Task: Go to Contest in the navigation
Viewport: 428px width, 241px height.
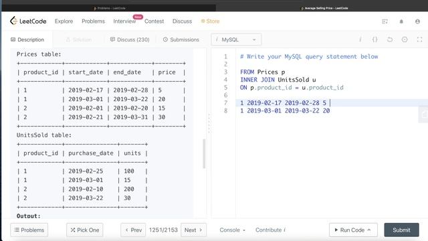Action: [154, 21]
